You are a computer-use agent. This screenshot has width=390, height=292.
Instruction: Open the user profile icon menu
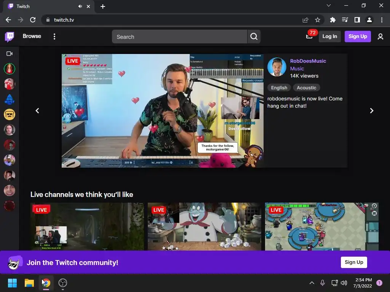(380, 37)
